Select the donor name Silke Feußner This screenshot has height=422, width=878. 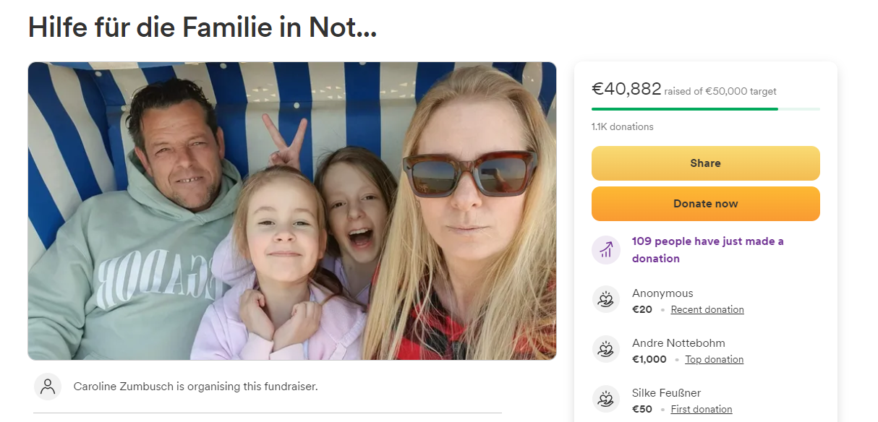666,393
